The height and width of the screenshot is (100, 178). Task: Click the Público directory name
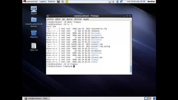(x=95, y=55)
